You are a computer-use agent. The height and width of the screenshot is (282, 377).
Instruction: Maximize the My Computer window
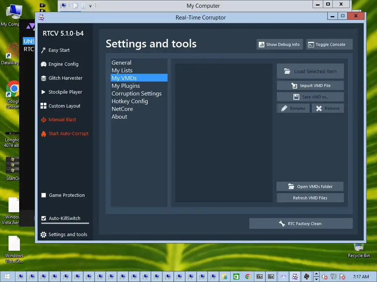[x=328, y=4]
